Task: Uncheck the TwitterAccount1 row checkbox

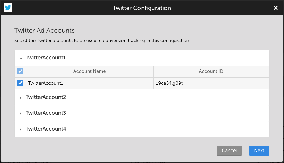Action: tap(20, 83)
